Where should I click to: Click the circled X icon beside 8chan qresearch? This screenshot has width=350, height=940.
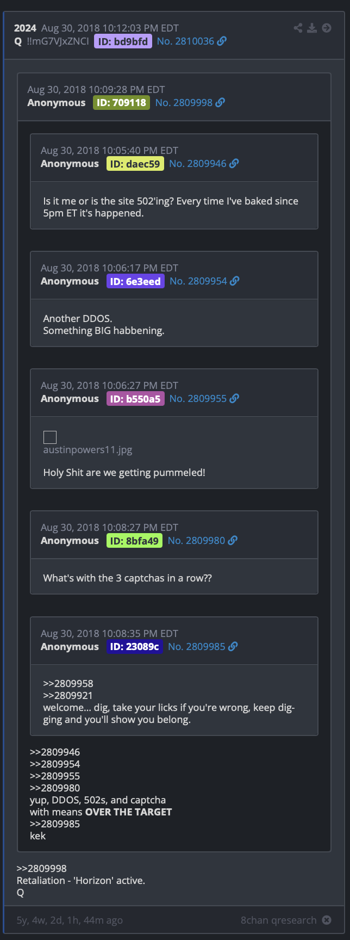pos(327,920)
